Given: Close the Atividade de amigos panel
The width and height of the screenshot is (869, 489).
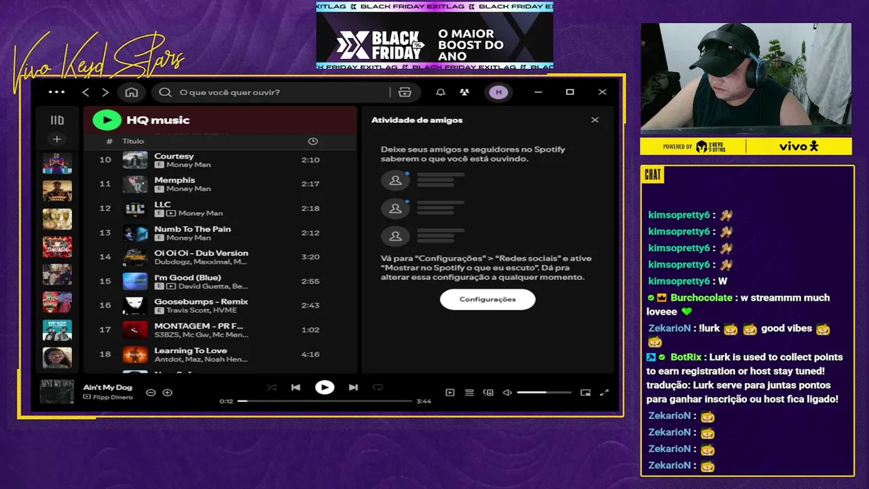Looking at the screenshot, I should 595,120.
